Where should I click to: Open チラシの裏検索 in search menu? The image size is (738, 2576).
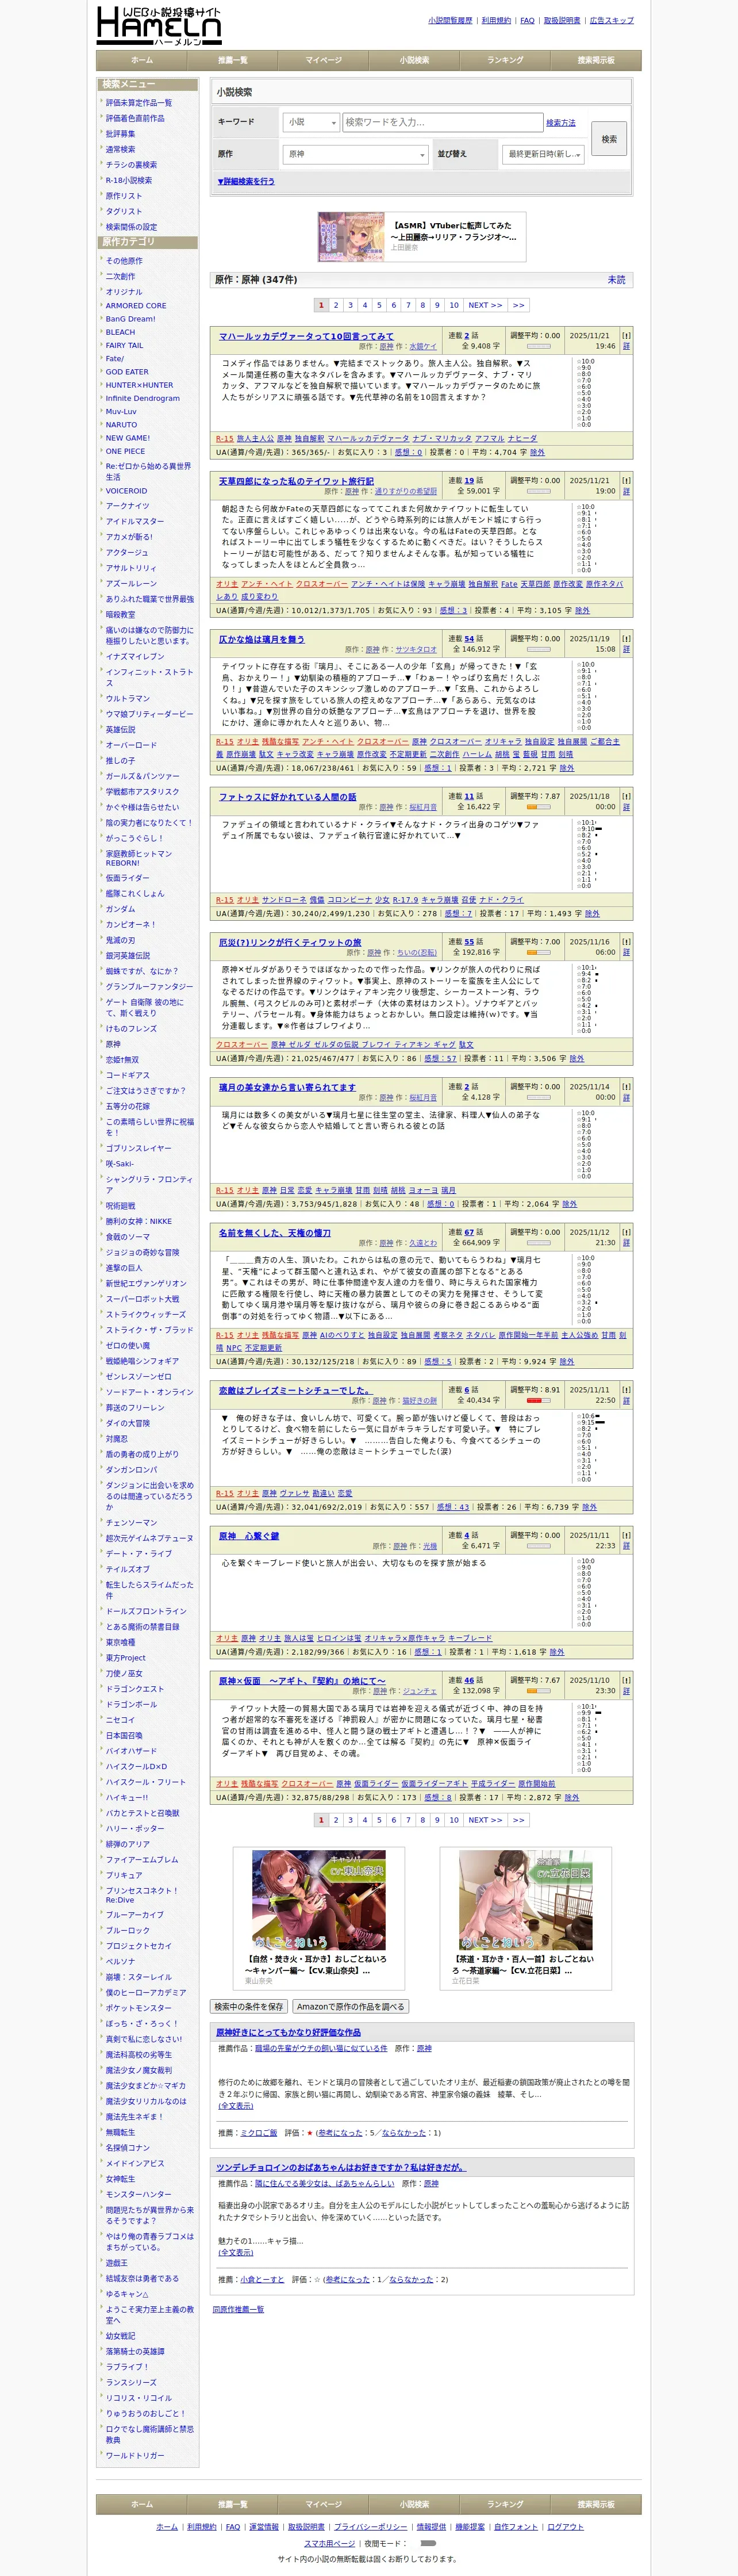[x=131, y=165]
